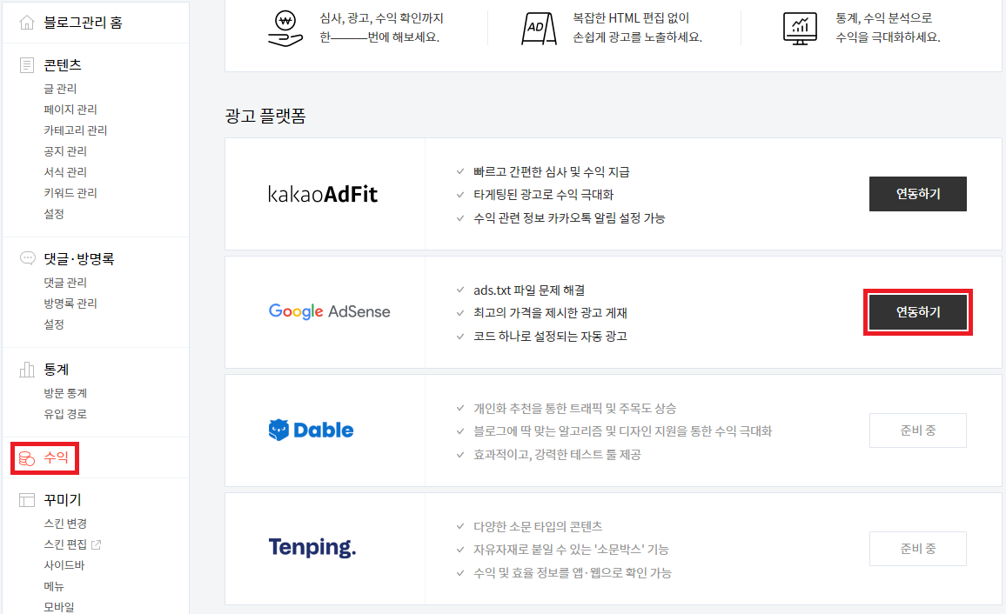1006x614 pixels.
Task: Click the kakaoAdFit logo
Action: coord(323,194)
